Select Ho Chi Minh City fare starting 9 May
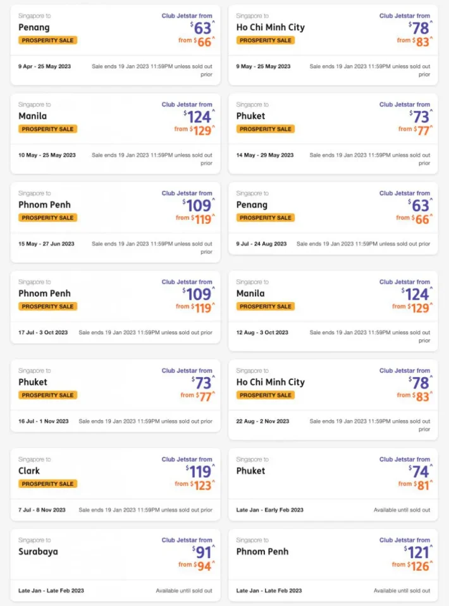 pyautogui.click(x=333, y=44)
